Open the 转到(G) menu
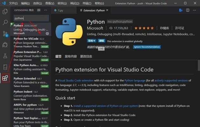Viewport: 200px width, 127px height. [x=62, y=3]
